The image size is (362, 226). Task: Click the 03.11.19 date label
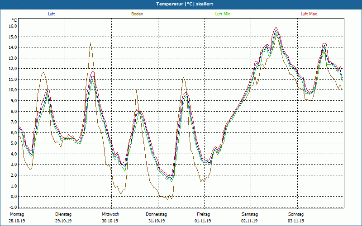[x=296, y=221]
